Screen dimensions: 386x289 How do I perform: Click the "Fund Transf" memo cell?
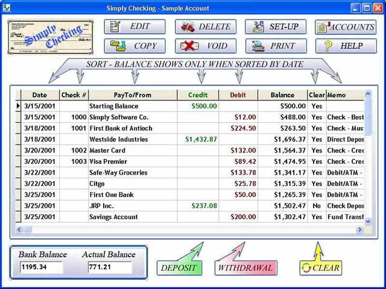click(x=345, y=217)
